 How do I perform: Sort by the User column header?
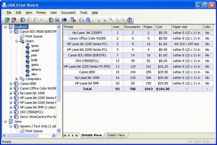click(117, 27)
